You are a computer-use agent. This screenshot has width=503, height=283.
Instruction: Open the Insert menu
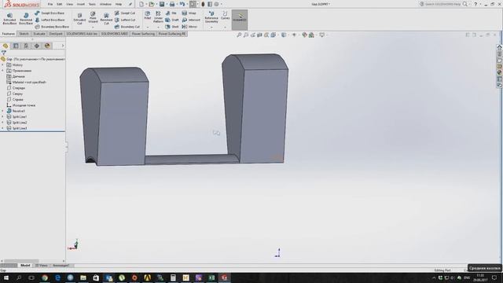click(x=81, y=4)
